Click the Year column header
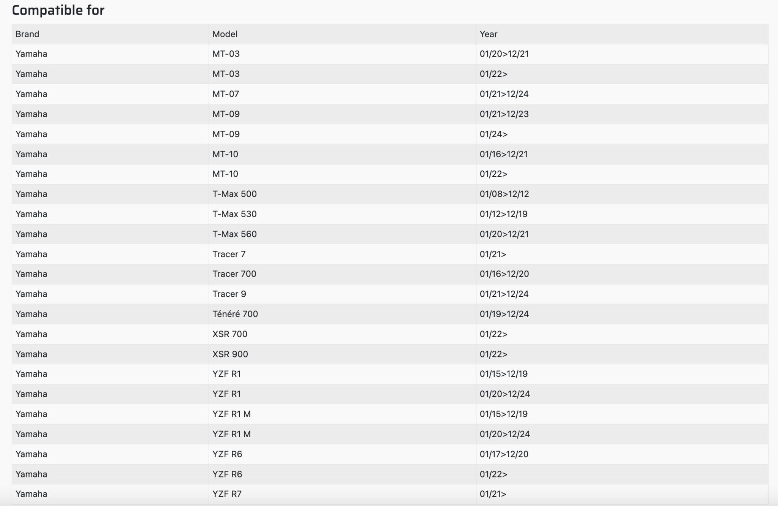 (489, 34)
